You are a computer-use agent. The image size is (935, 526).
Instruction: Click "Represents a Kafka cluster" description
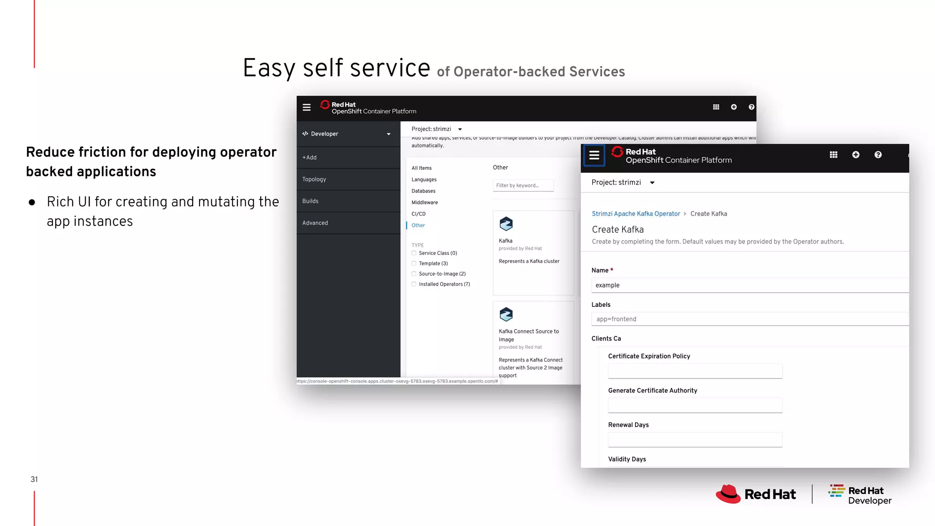pos(529,261)
